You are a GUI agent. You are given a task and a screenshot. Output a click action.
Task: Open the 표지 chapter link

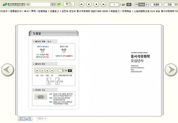(x=5, y=11)
